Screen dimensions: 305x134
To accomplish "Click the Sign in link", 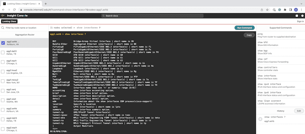I will pos(300,21).
